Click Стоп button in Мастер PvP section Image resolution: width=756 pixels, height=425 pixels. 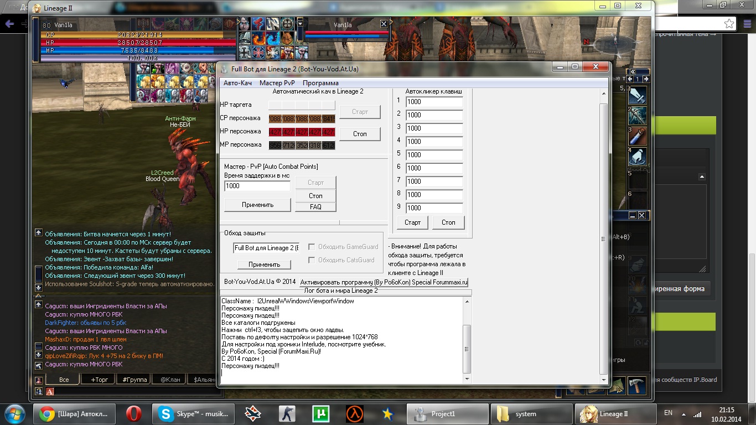click(315, 196)
